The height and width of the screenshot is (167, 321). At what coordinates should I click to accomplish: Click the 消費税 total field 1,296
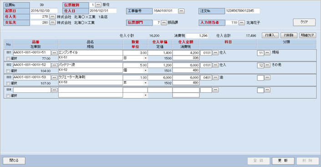[x=197, y=35]
